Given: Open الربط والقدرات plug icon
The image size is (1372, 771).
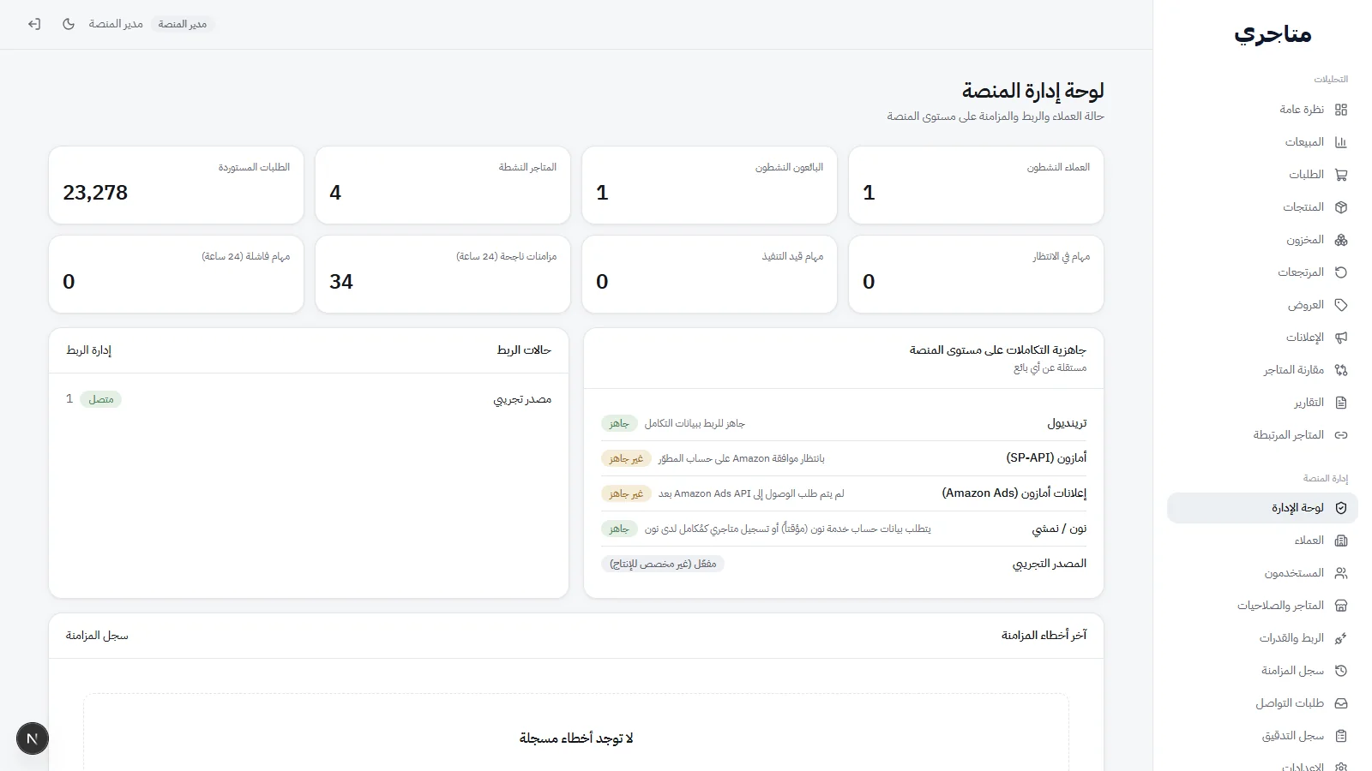Looking at the screenshot, I should coord(1341,638).
